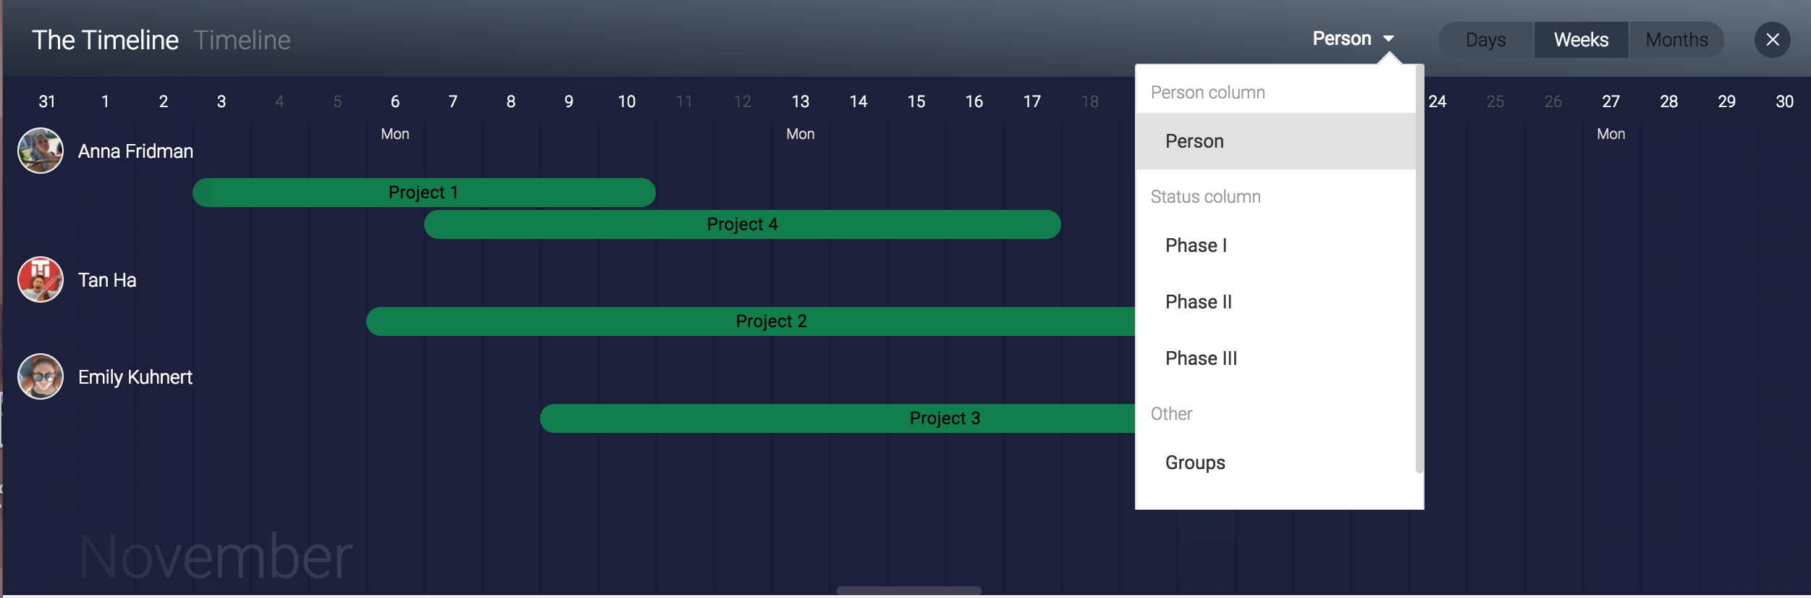1811x598 pixels.
Task: Choose Phase II from the dropdown list
Action: point(1275,302)
